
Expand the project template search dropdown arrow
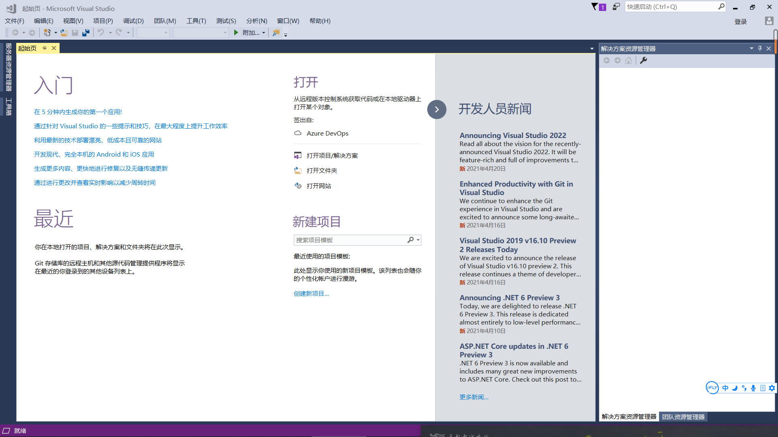pos(418,240)
